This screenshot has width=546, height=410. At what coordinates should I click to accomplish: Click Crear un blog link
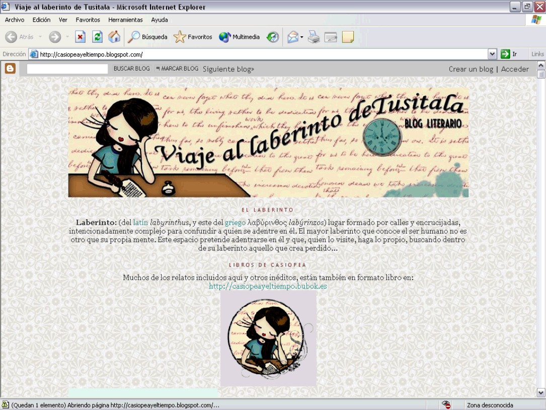(x=471, y=69)
